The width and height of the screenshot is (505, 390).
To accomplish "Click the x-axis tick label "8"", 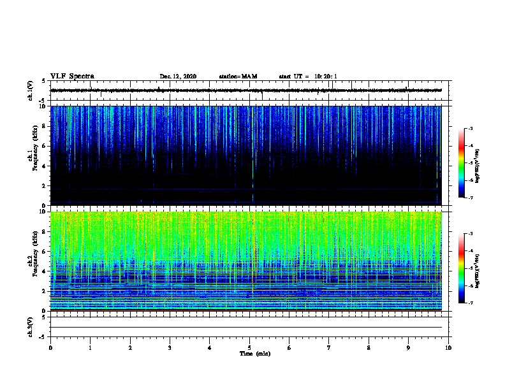I will (x=369, y=347).
